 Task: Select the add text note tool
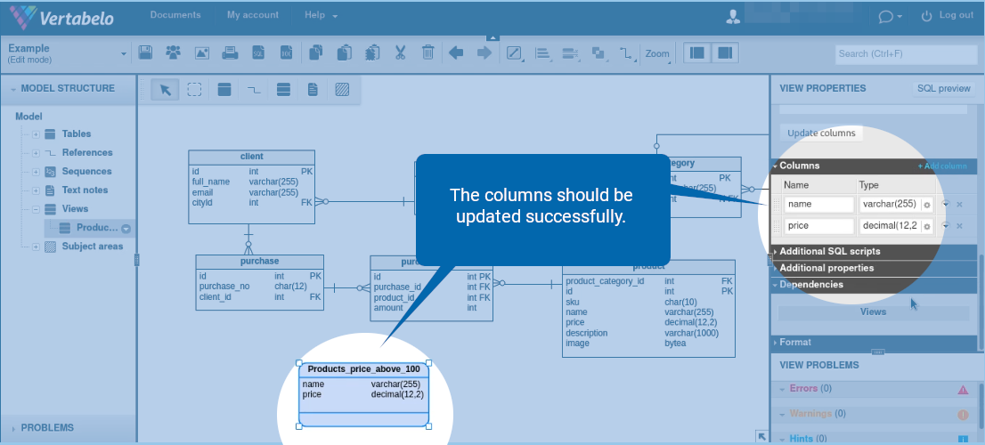click(x=313, y=90)
